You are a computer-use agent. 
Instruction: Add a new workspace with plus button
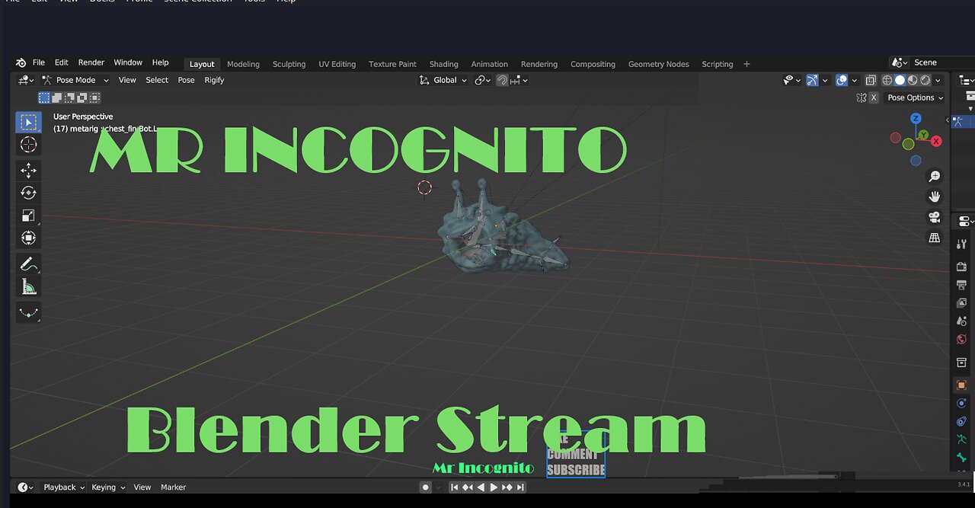[x=746, y=64]
